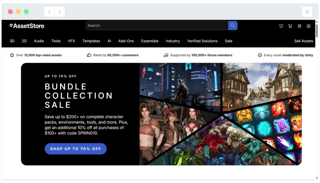
Task: Open the user account profile icon
Action: tap(309, 26)
